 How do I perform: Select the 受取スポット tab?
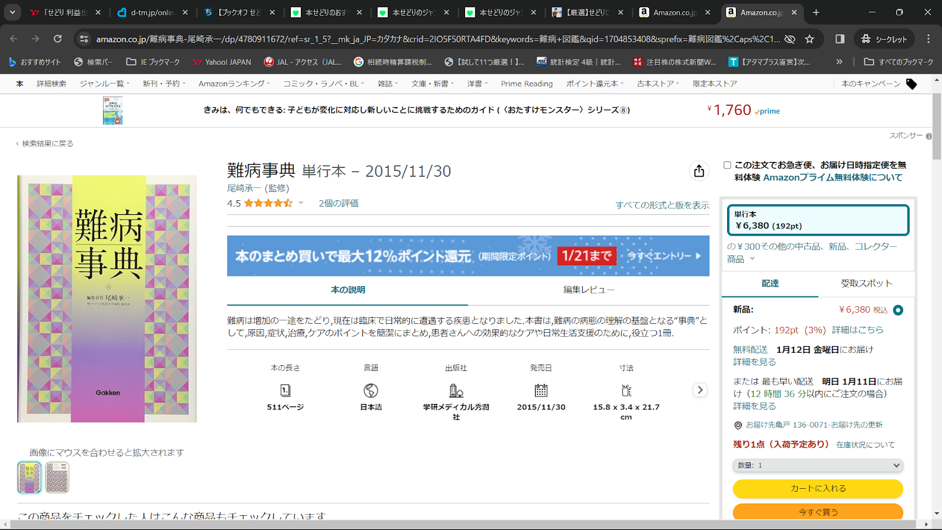867,283
